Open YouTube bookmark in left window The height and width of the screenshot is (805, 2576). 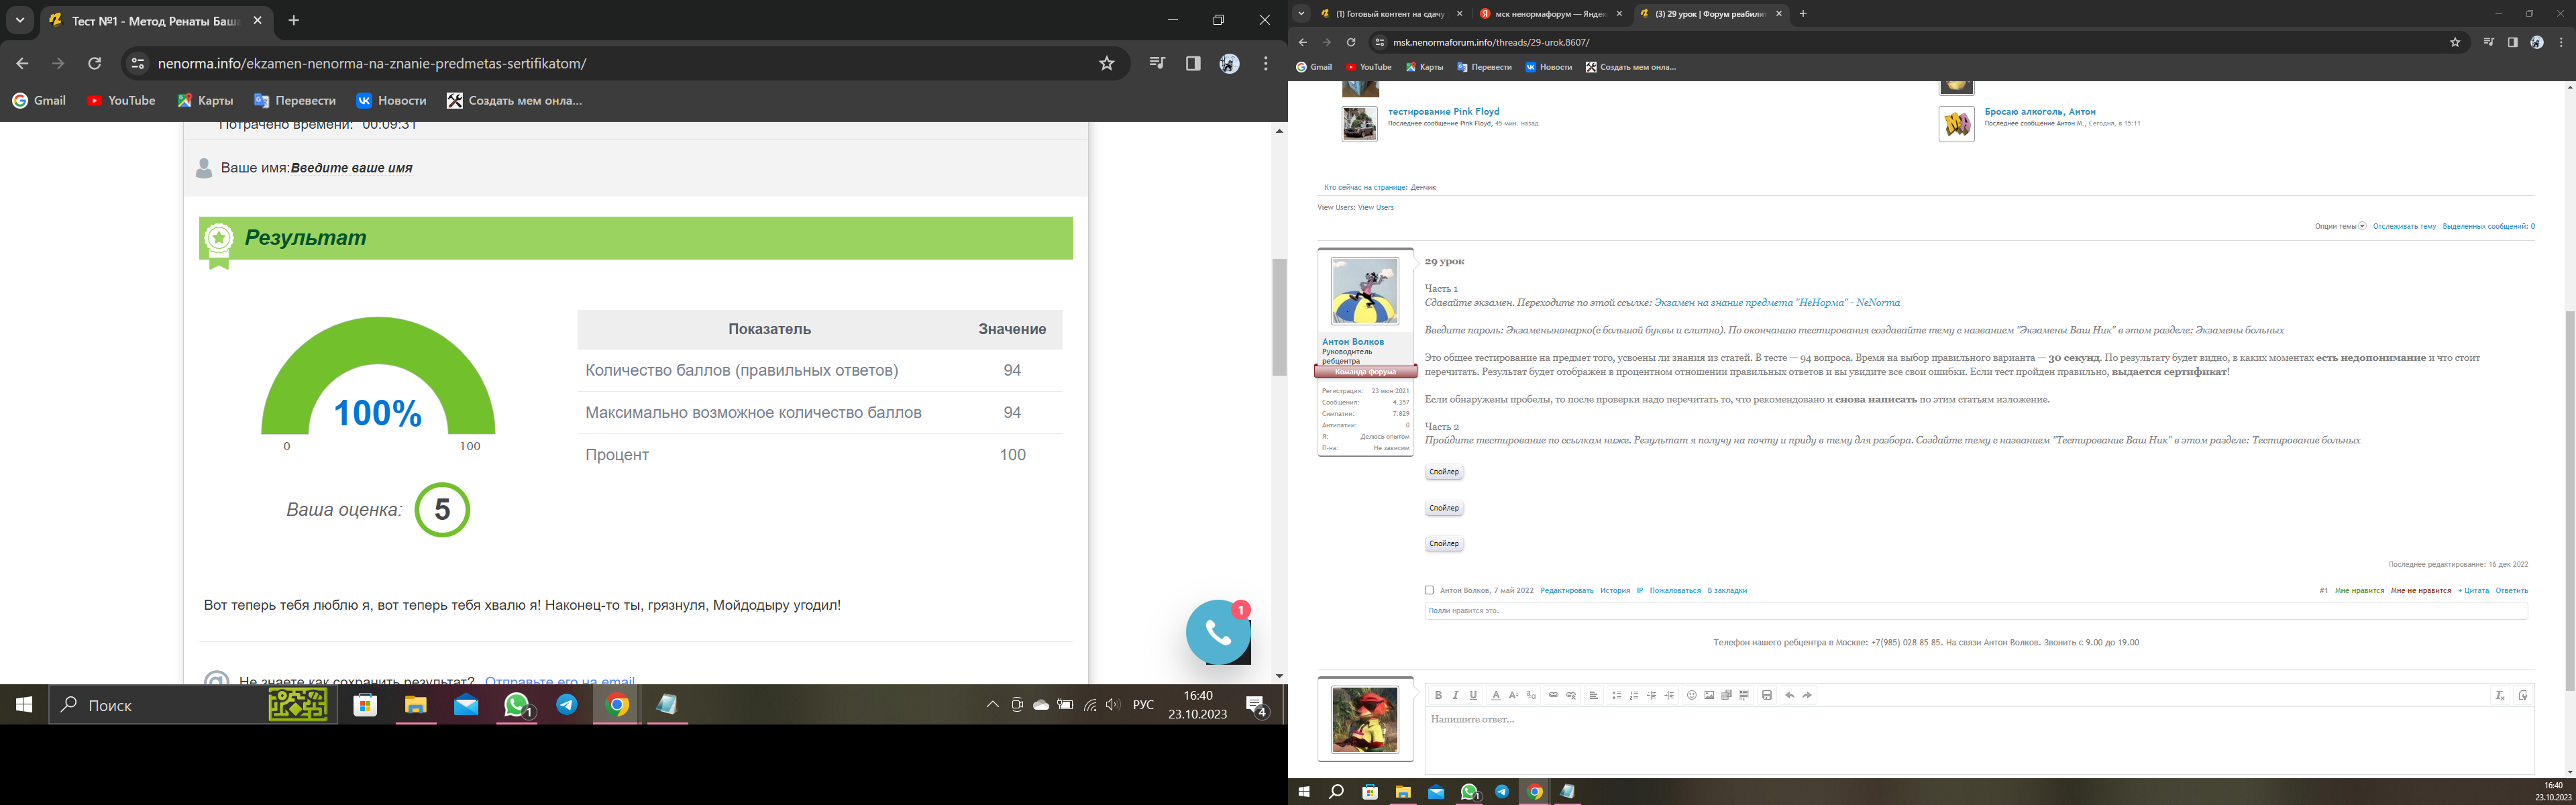122,100
